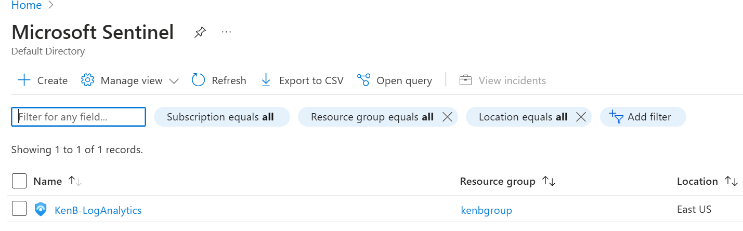This screenshot has height=231, width=743.
Task: Click the View incidents briefcase icon
Action: tap(465, 80)
